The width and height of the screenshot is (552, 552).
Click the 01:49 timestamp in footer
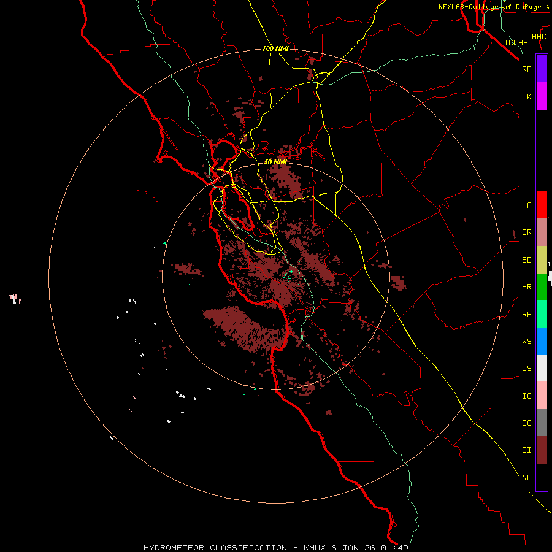tap(393, 548)
